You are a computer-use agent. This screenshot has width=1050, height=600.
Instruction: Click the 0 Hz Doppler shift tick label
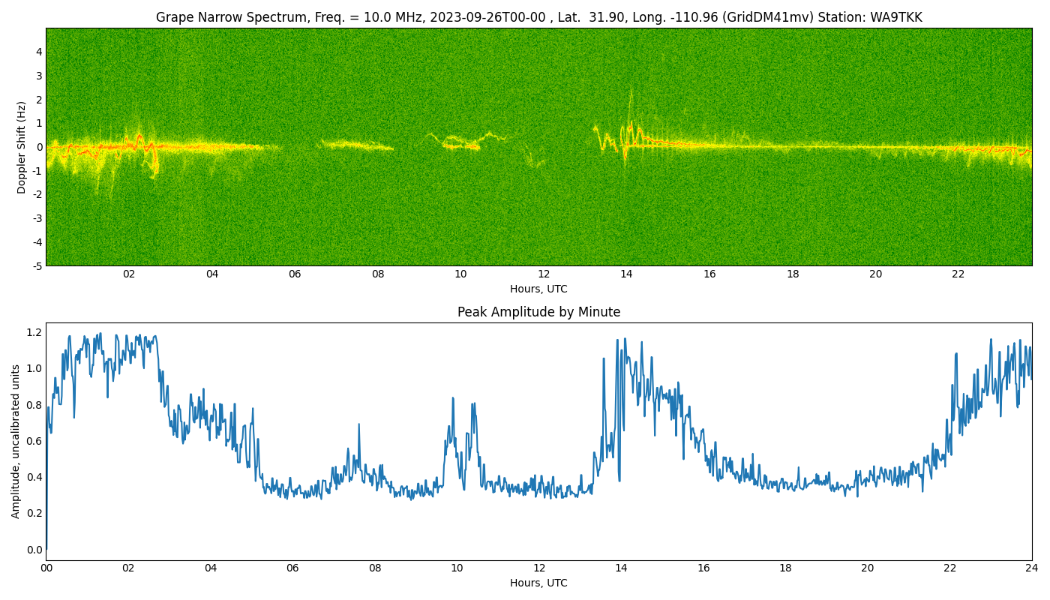39,147
